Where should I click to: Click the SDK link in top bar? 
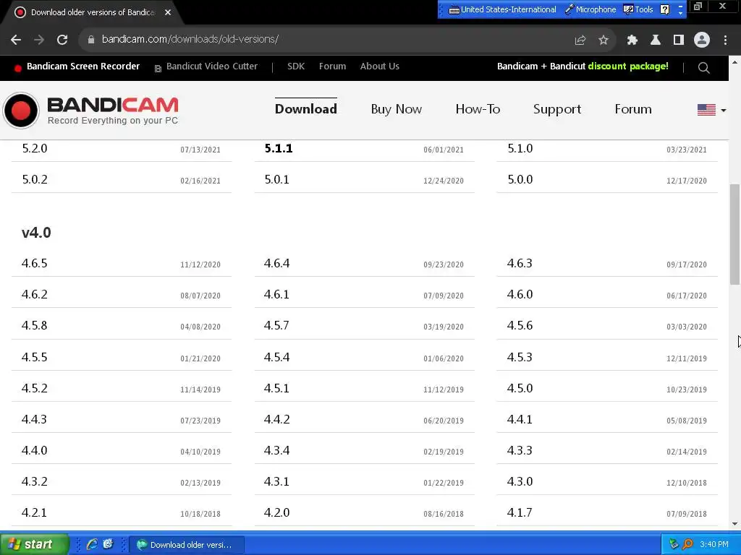coord(296,66)
